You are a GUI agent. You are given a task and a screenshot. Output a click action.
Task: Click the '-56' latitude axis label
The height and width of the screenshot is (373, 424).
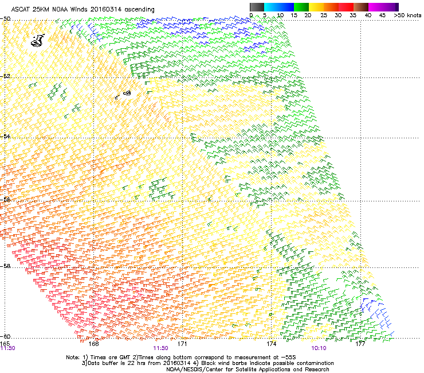5,199
